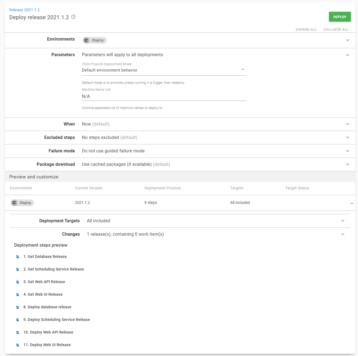Expand the Failure mode section
The image size is (358, 356).
348,151
